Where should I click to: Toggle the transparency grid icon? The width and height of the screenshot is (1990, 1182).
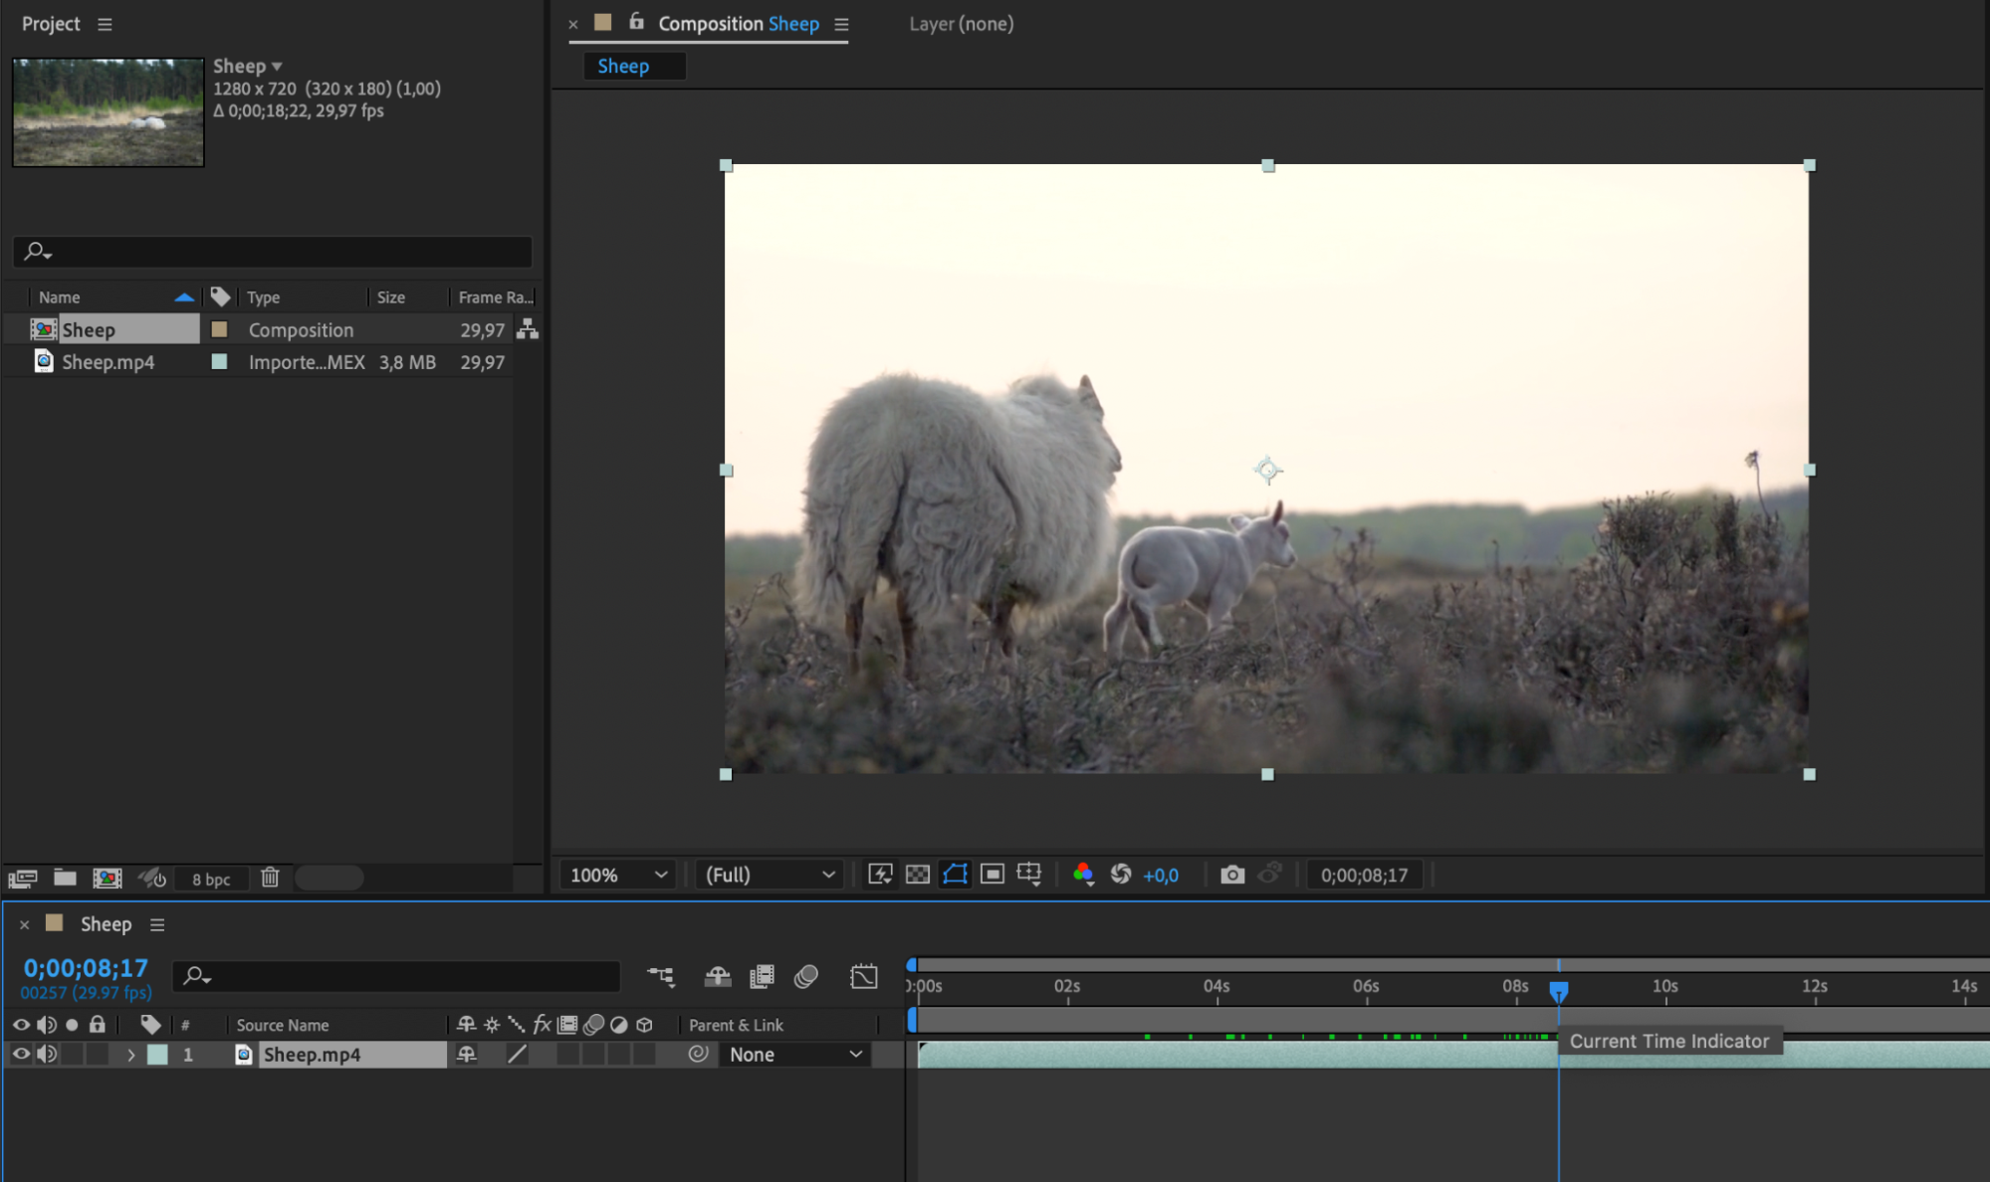918,875
